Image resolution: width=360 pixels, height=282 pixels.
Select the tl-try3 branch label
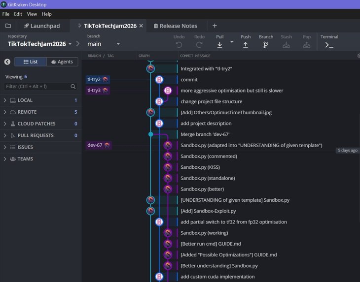click(x=98, y=91)
